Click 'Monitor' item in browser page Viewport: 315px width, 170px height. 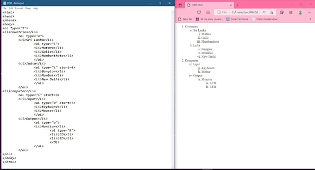[207, 79]
